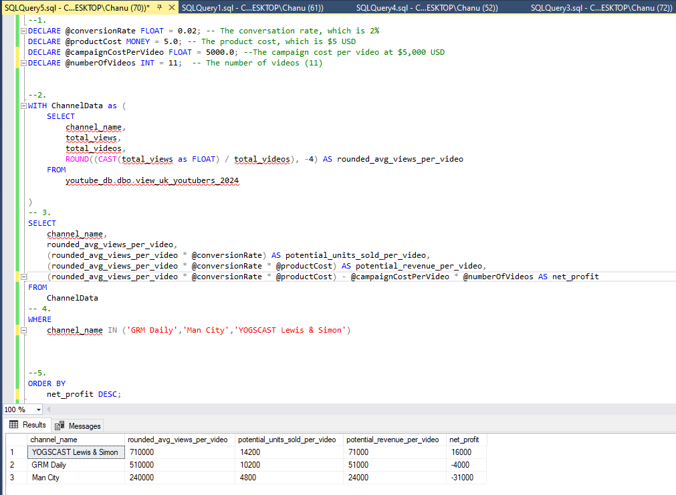Switch to SQLQuery1.sql tab
The image size is (676, 495).
253,8
